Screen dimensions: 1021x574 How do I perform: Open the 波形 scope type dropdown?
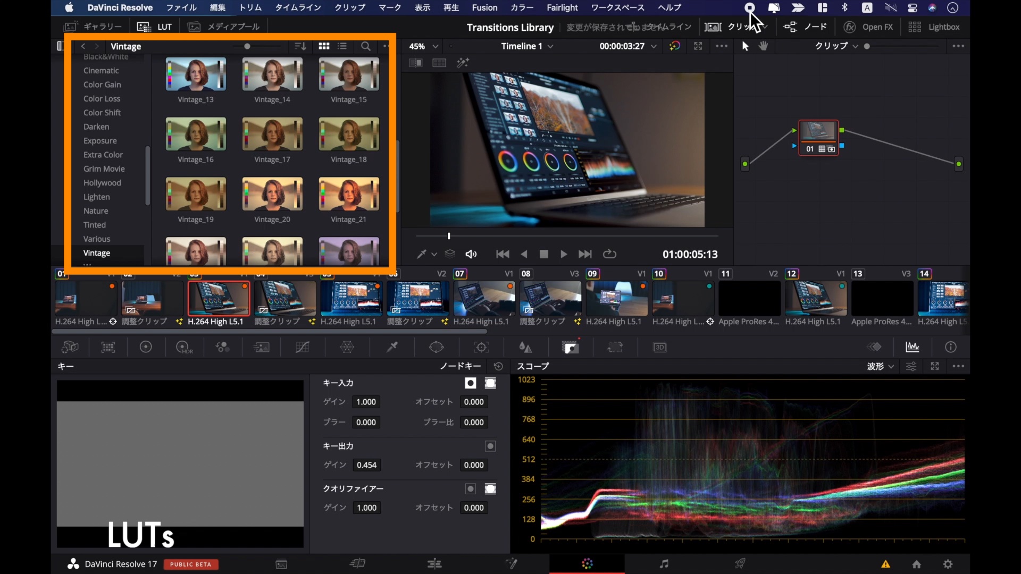(879, 366)
